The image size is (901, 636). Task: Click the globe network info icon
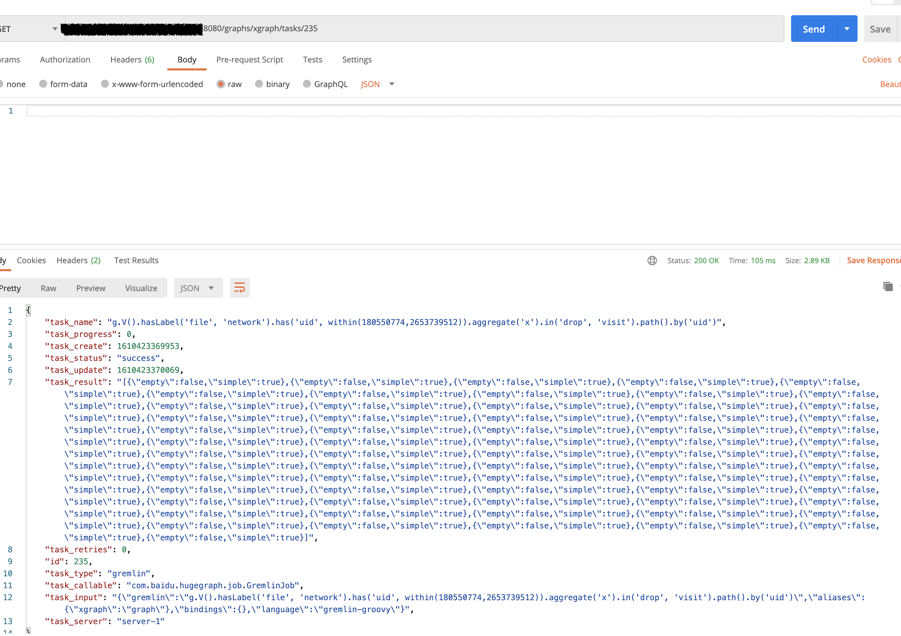click(652, 260)
